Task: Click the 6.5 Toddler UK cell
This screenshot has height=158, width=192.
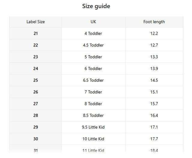Action: (x=93, y=80)
